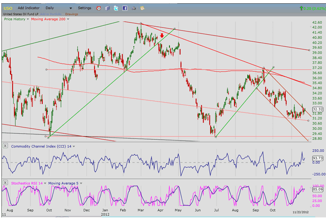Open the Settings menu
The width and height of the screenshot is (326, 222).
[x=84, y=8]
